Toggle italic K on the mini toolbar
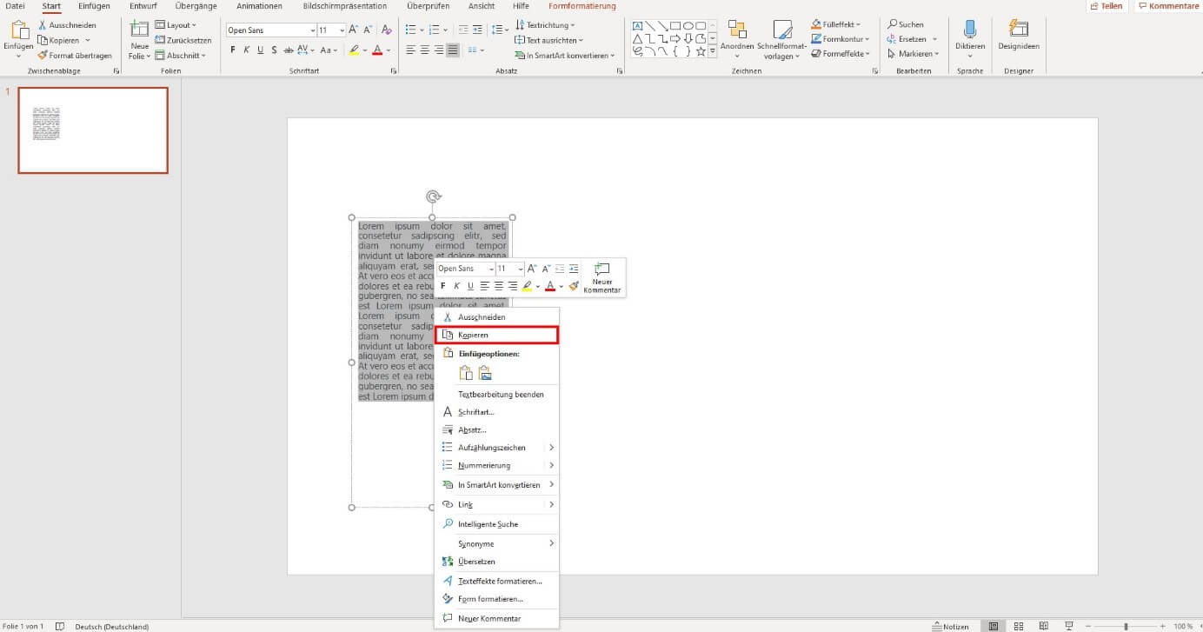The image size is (1203, 632). point(456,286)
